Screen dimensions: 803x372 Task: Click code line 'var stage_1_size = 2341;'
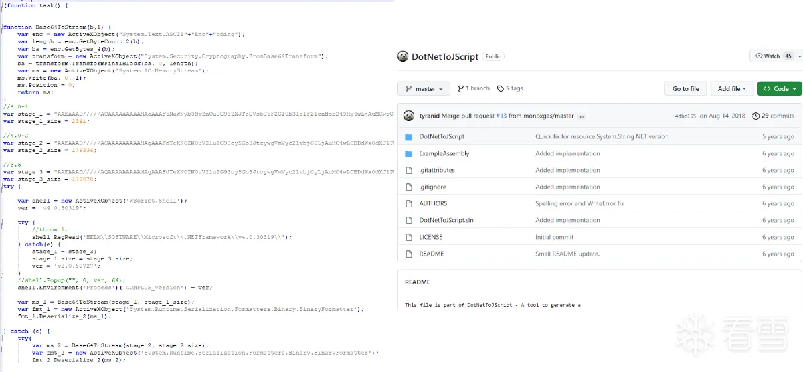pyautogui.click(x=46, y=121)
